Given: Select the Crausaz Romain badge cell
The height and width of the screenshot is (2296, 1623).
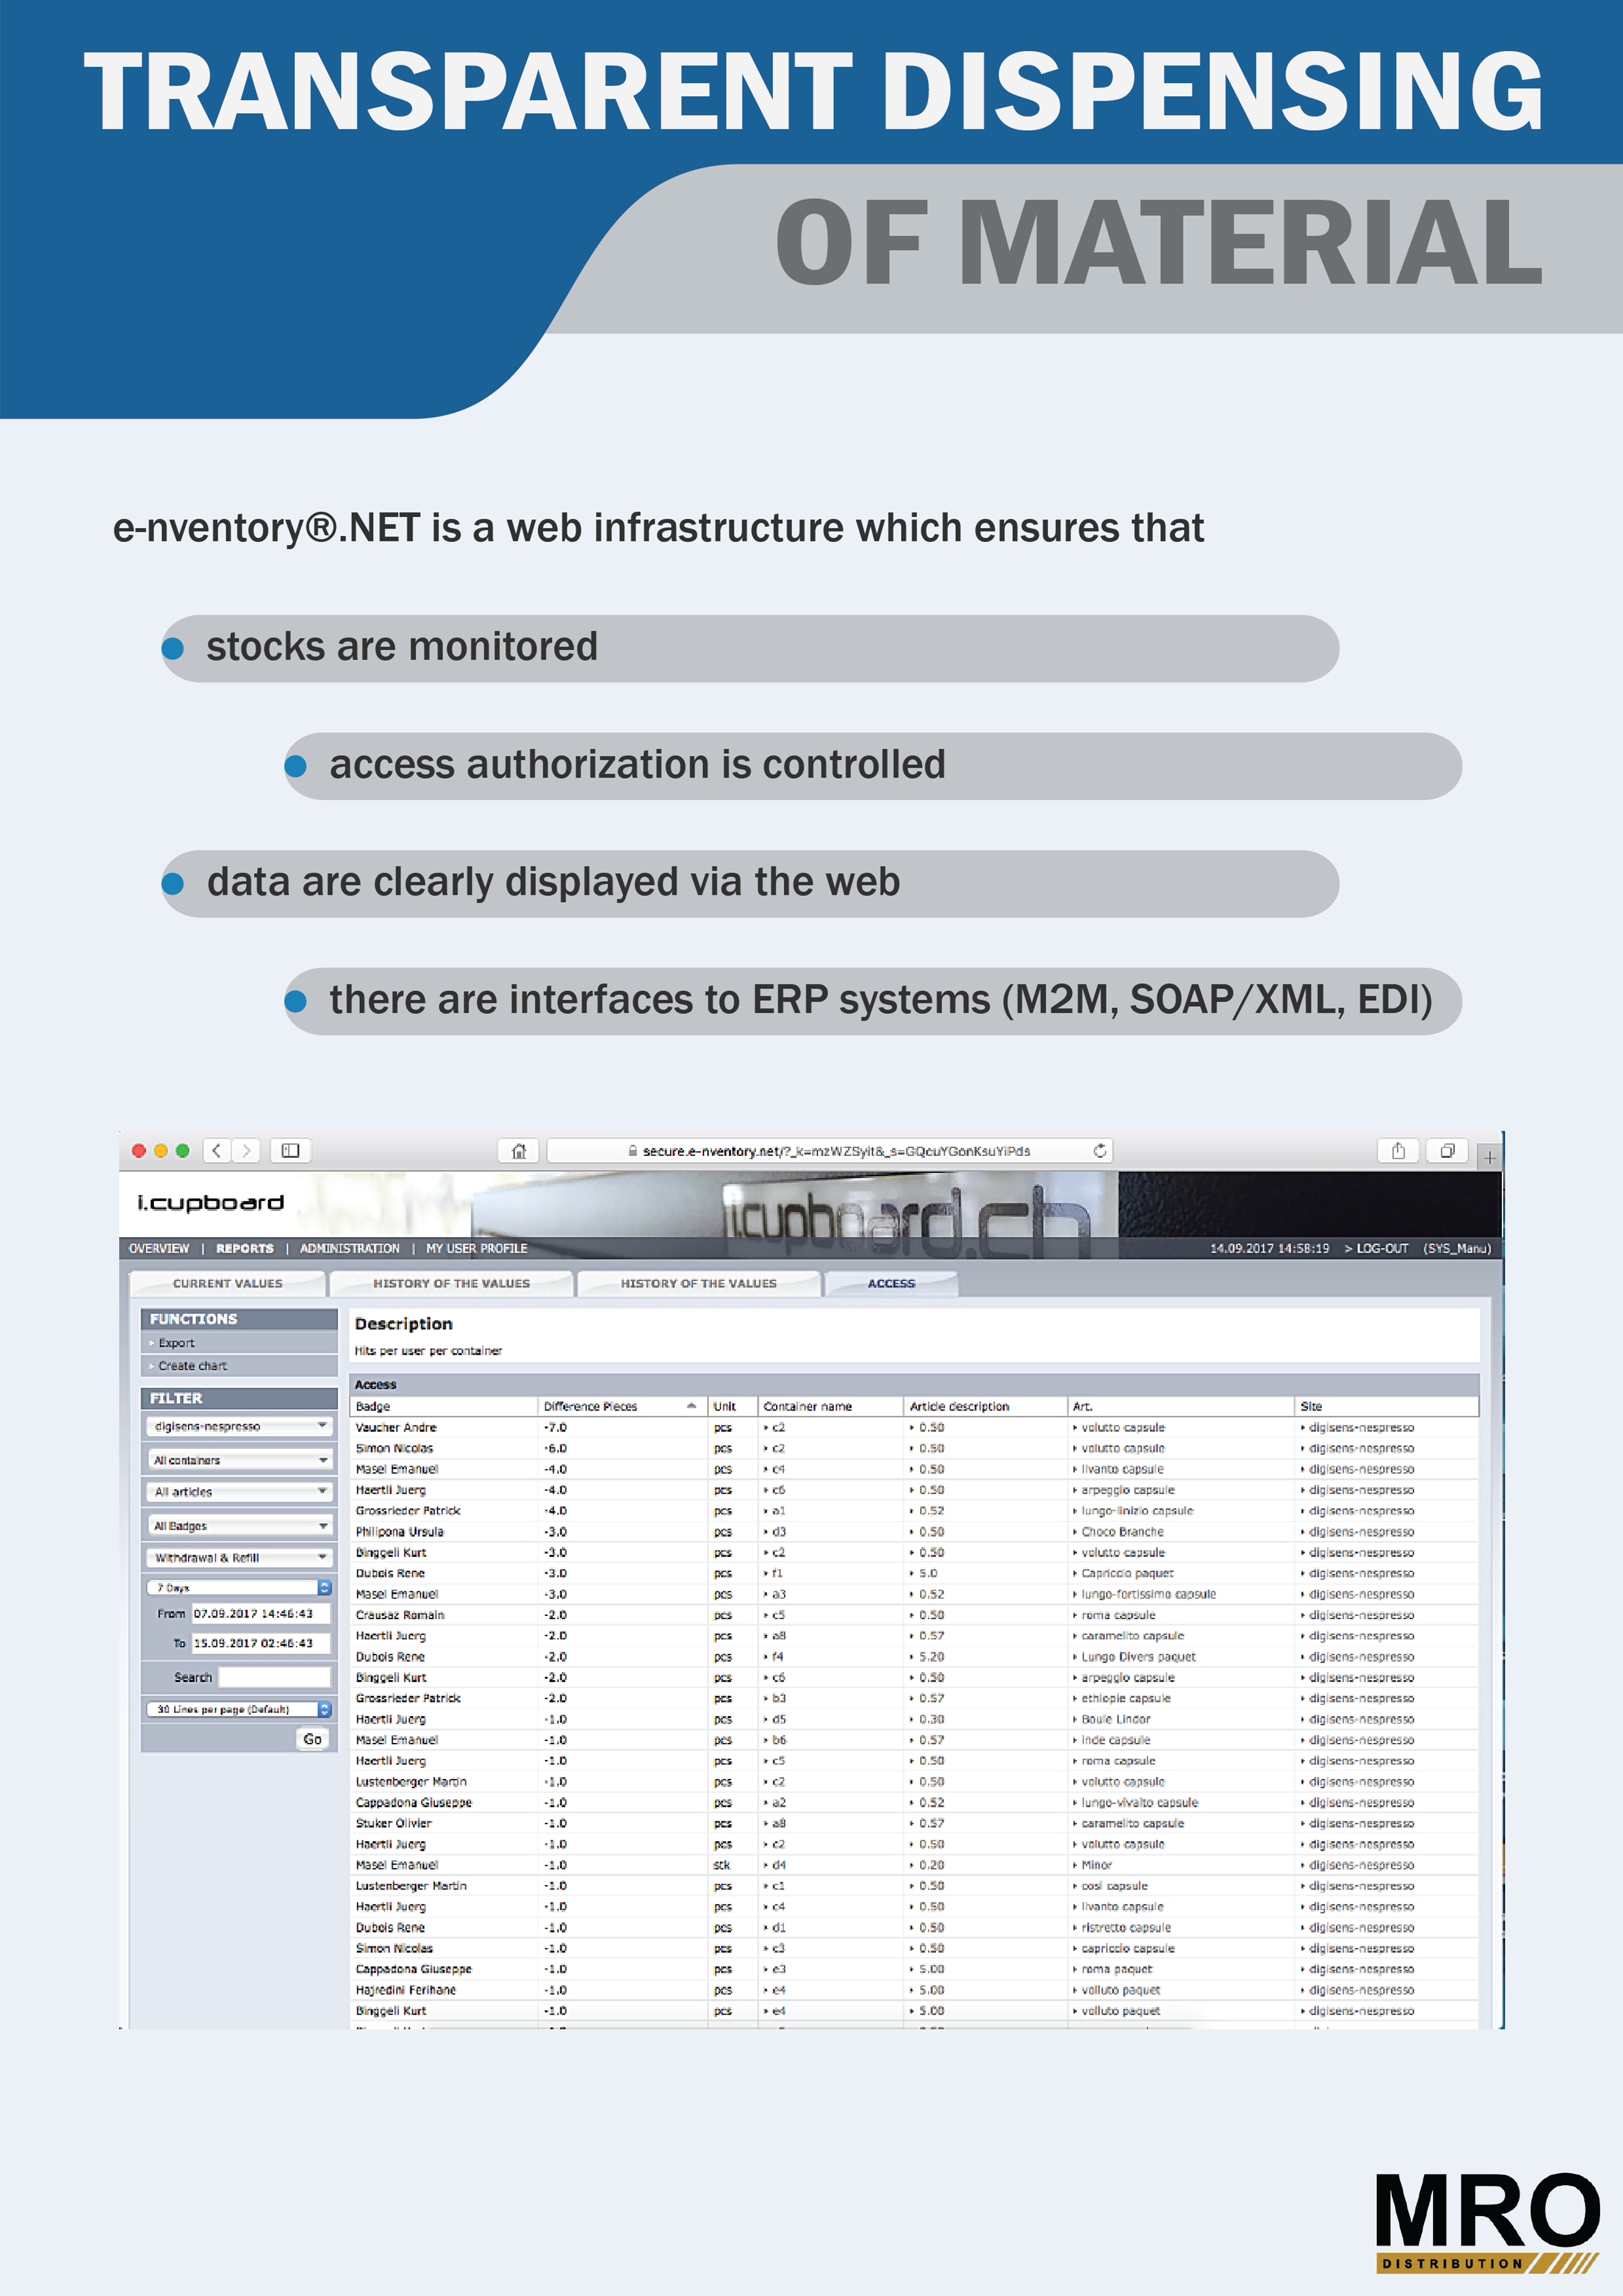Looking at the screenshot, I should click(399, 1615).
